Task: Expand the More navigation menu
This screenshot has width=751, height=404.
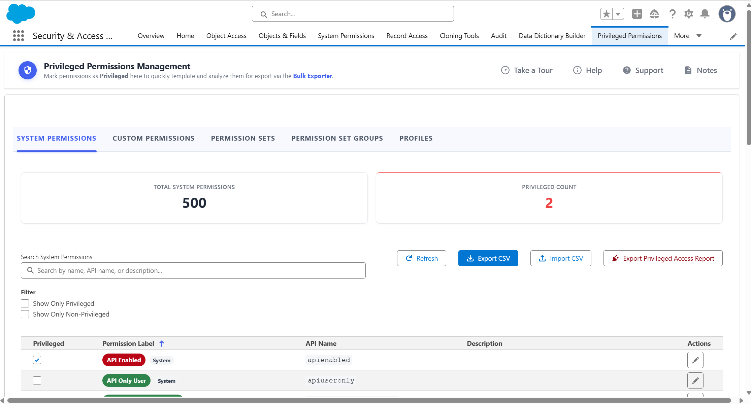Action: pos(688,36)
